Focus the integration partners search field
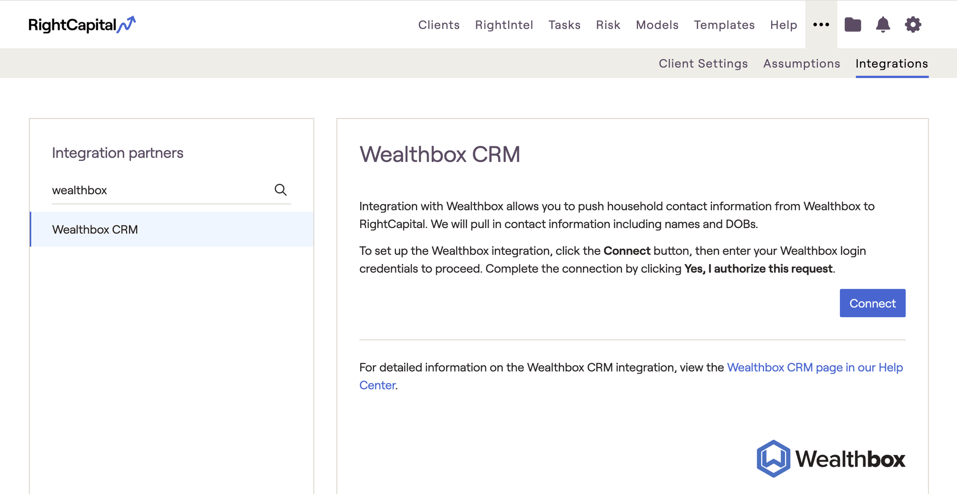Viewport: 957px width, 494px height. (x=159, y=190)
